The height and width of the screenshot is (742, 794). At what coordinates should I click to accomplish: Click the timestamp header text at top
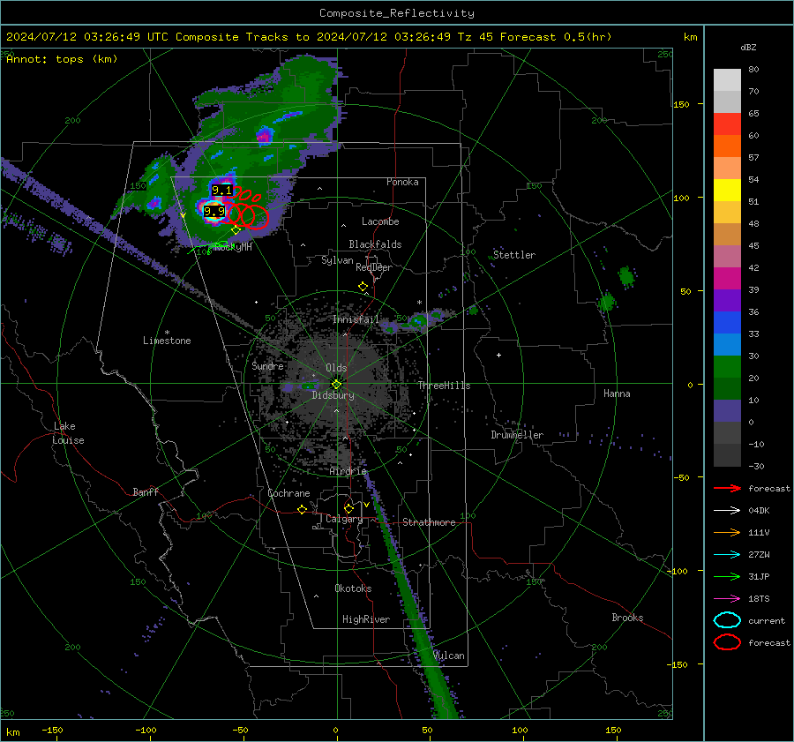click(309, 37)
